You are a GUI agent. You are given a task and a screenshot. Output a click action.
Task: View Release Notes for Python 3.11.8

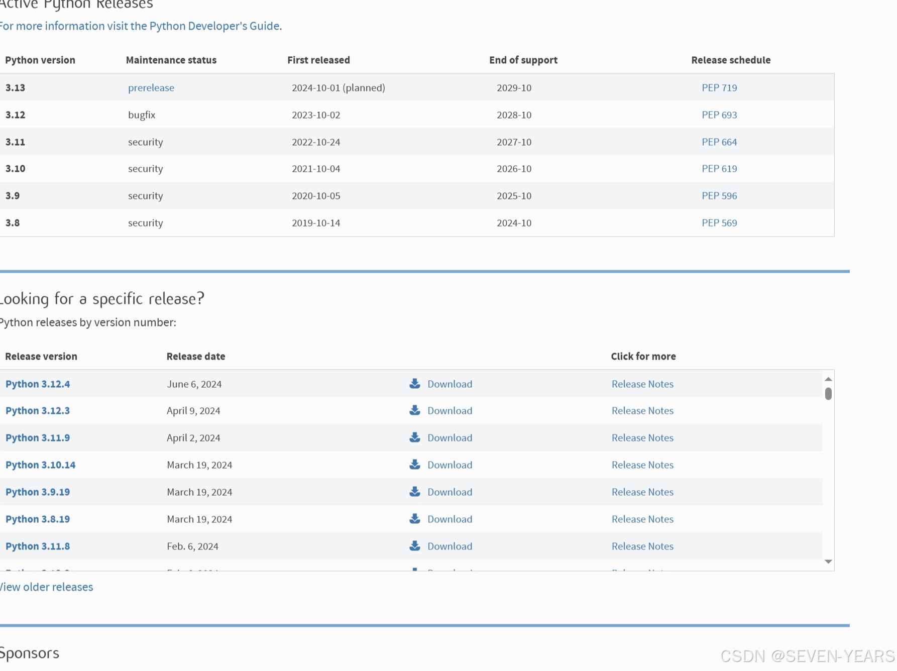[x=642, y=546]
